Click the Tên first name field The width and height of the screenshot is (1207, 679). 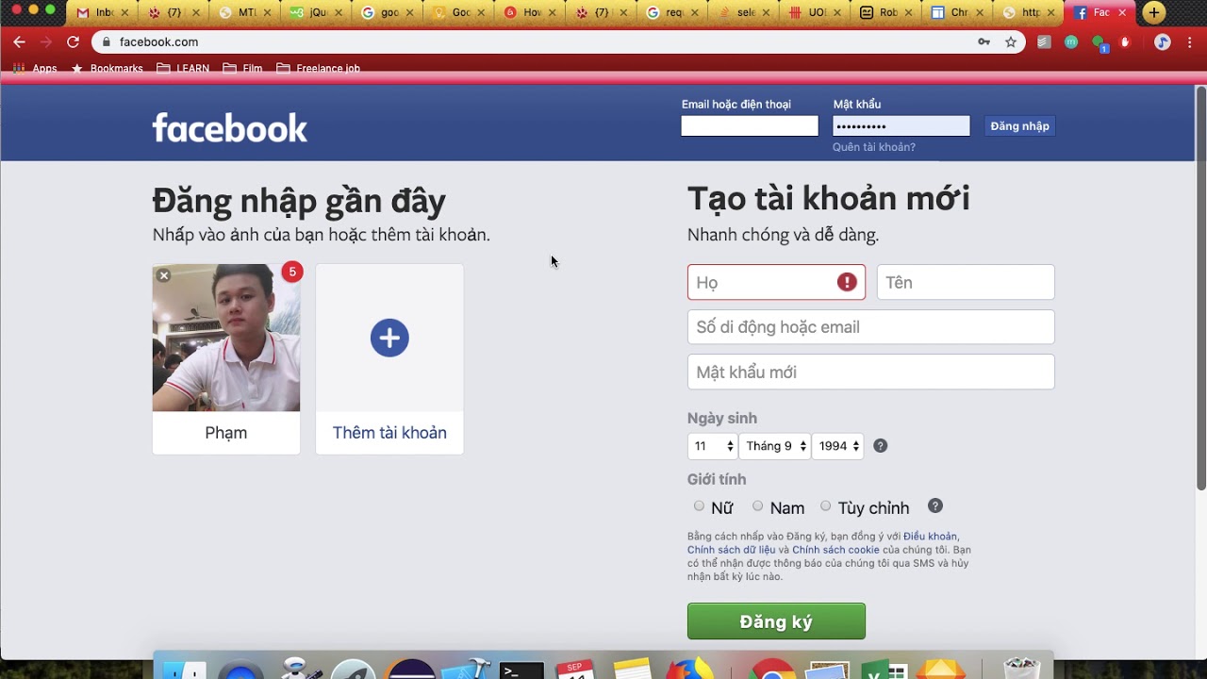coord(966,282)
